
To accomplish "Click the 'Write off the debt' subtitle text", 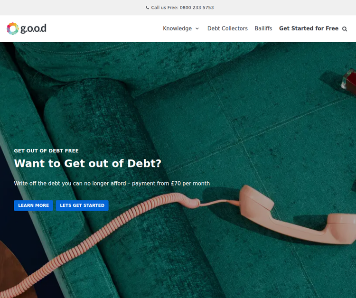I will [x=112, y=183].
